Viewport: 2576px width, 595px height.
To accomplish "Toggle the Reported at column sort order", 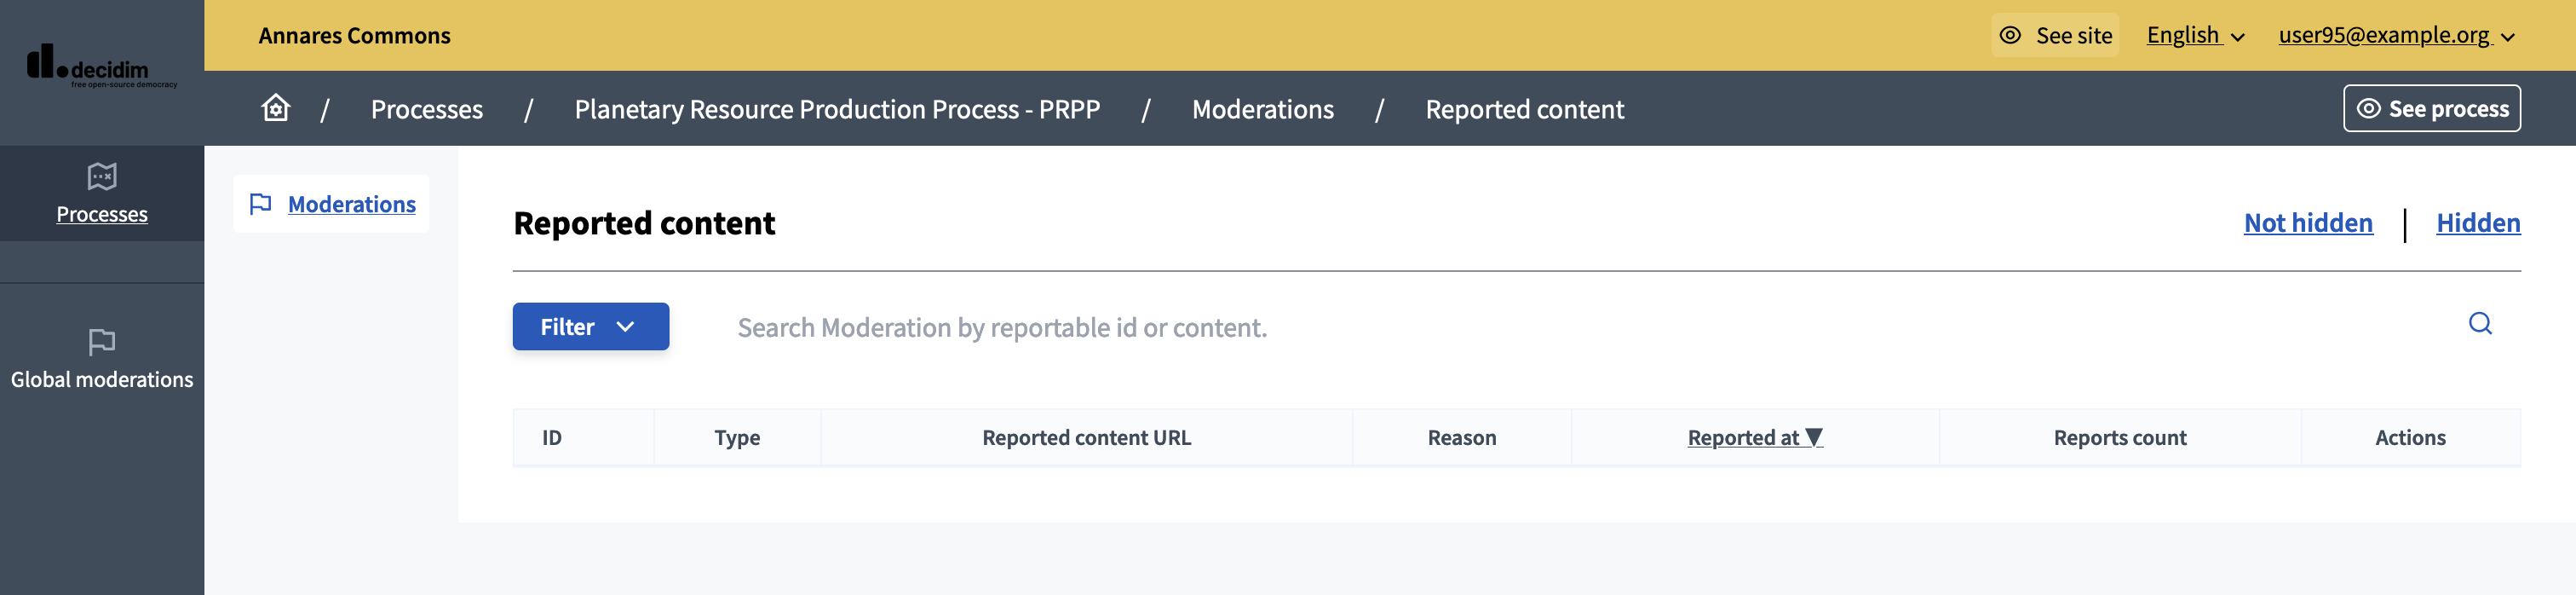I will point(1754,437).
